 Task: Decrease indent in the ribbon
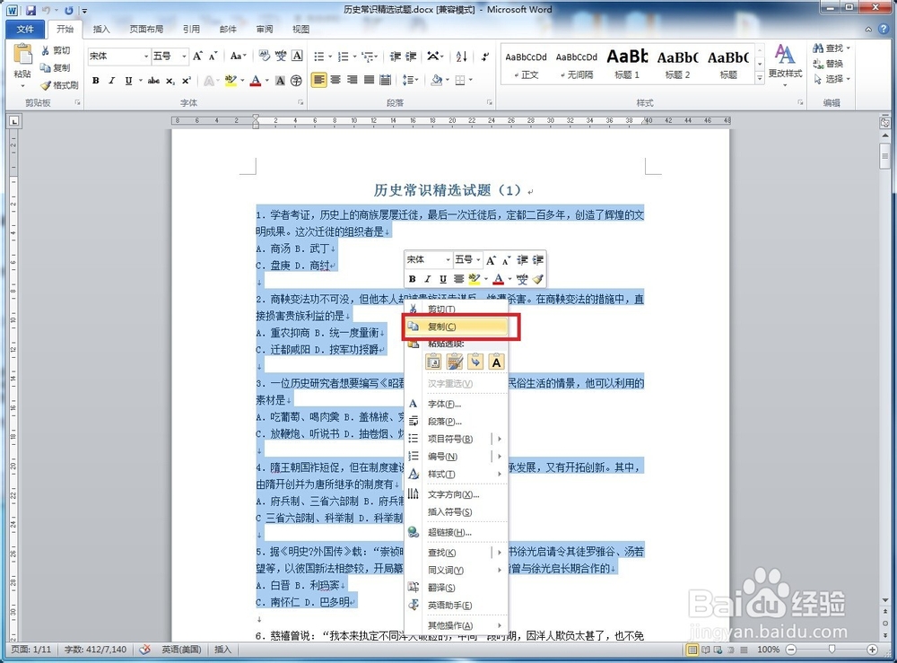(396, 56)
